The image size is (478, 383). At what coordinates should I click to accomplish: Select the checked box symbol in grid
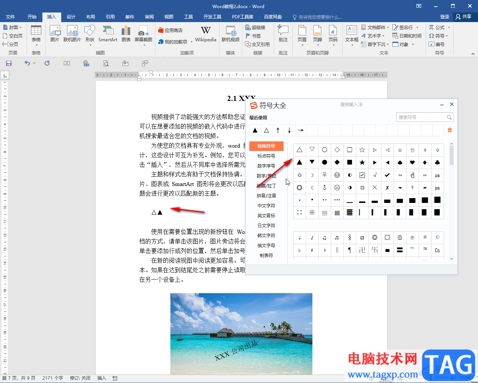click(362, 175)
